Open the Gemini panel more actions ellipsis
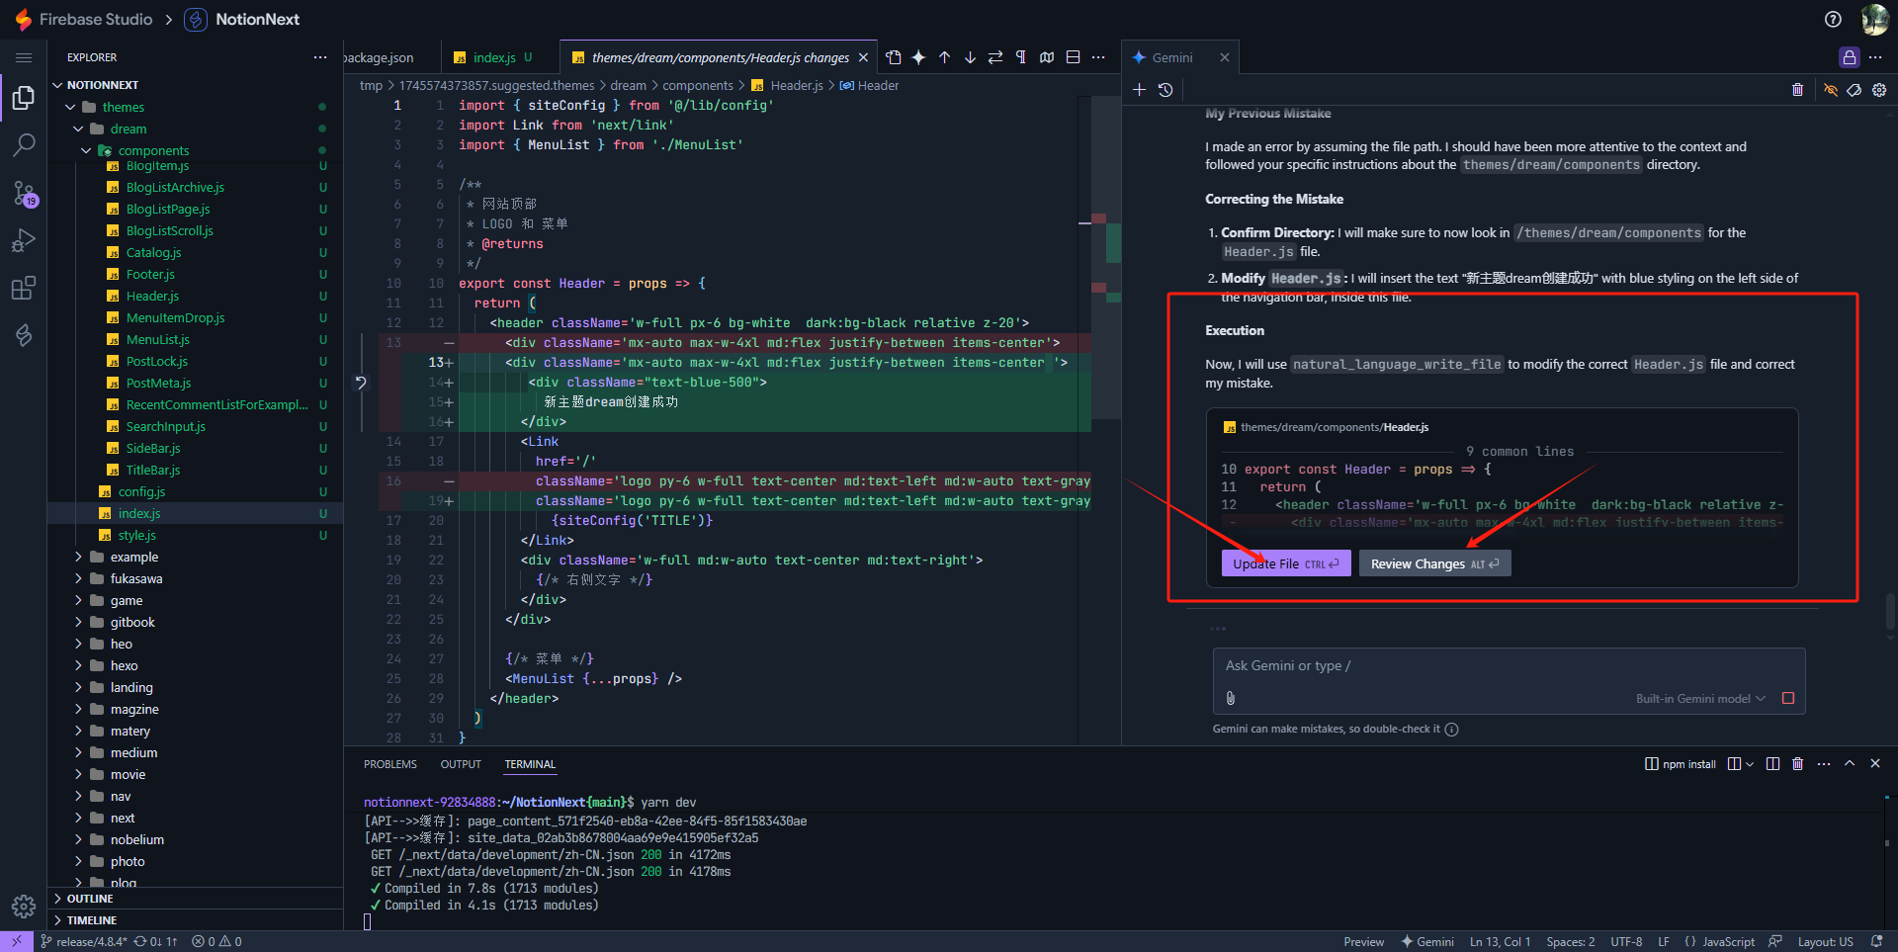Screen dimensions: 1898x952 (1875, 57)
